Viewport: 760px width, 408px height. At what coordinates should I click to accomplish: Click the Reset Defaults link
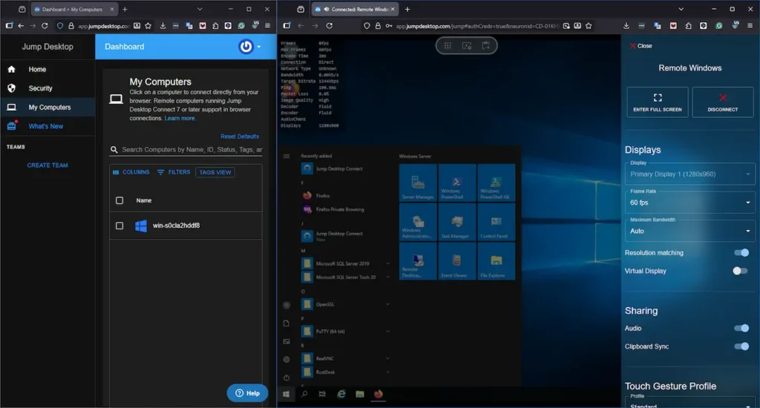[x=240, y=136]
